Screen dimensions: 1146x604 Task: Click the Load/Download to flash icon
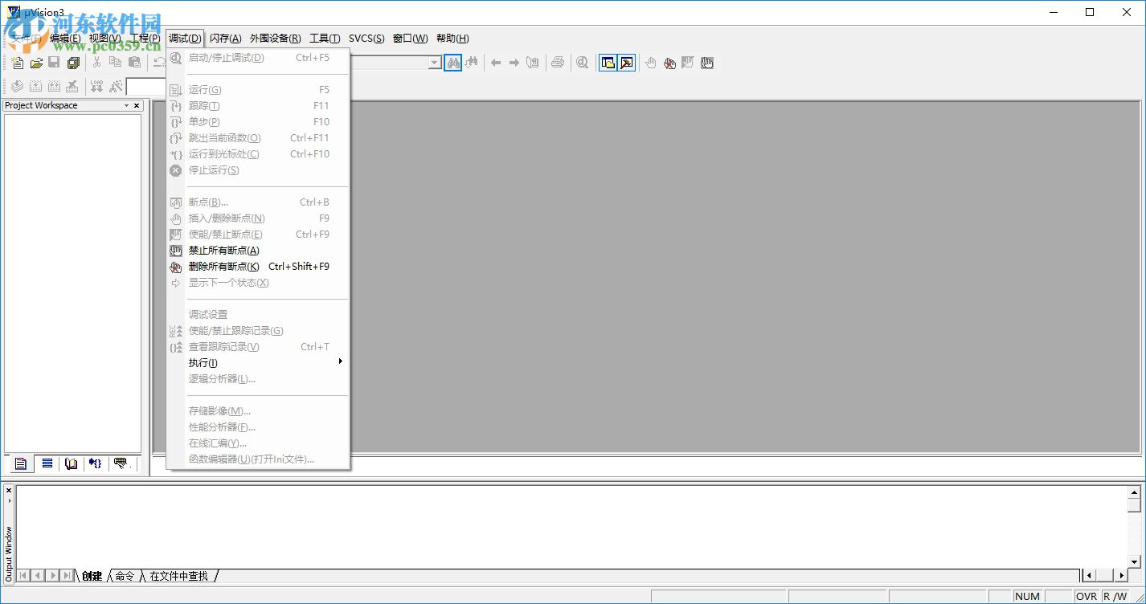(x=96, y=87)
